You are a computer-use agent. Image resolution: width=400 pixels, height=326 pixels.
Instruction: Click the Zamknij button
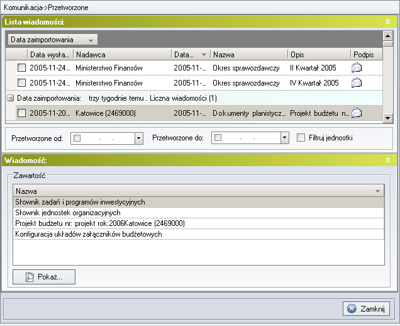point(366,308)
